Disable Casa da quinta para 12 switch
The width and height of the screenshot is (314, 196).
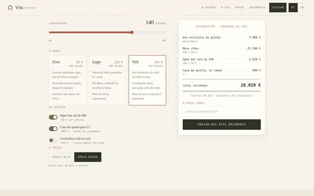(53, 129)
